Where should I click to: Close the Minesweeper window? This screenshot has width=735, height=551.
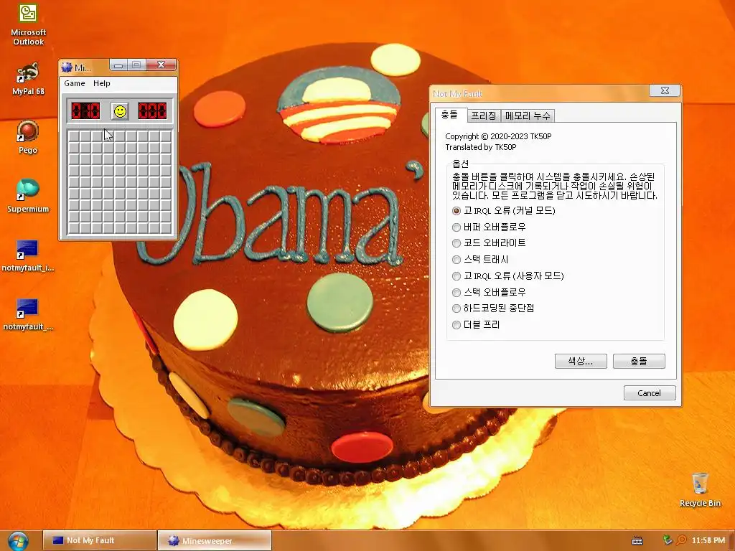coord(161,65)
